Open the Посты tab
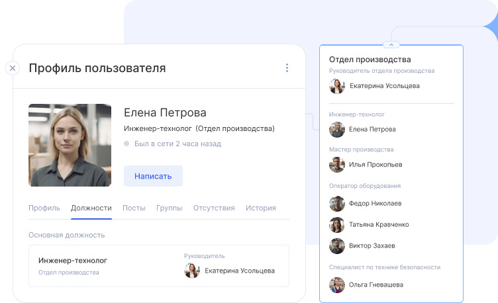 [x=134, y=208]
